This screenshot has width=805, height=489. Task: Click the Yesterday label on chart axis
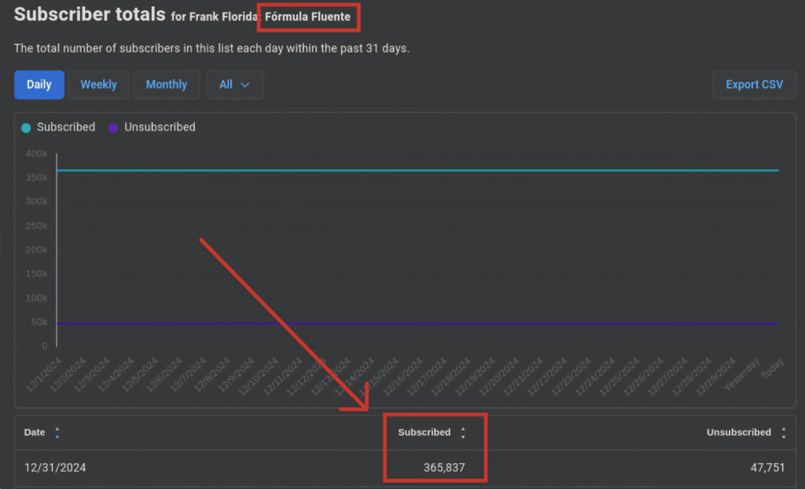(x=744, y=374)
